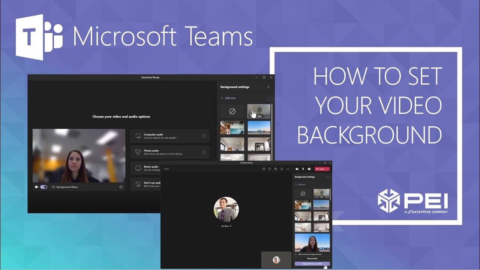Click the Share content icon beside Leave
480x270 pixels.
309,169
